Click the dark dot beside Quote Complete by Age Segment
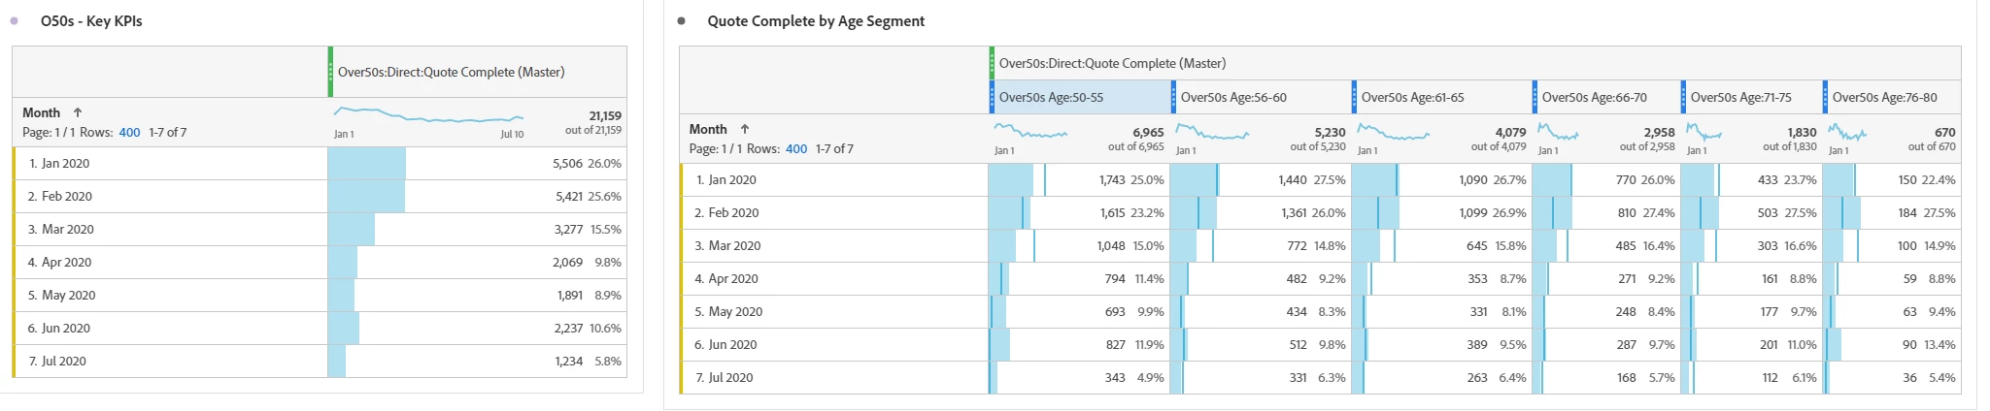Screen dimensions: 1990x411 coord(681,20)
